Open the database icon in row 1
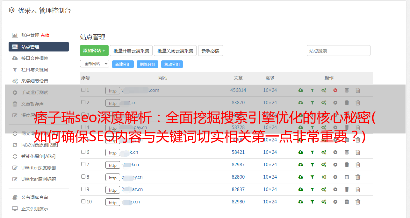410x218 pixels. tap(347, 90)
